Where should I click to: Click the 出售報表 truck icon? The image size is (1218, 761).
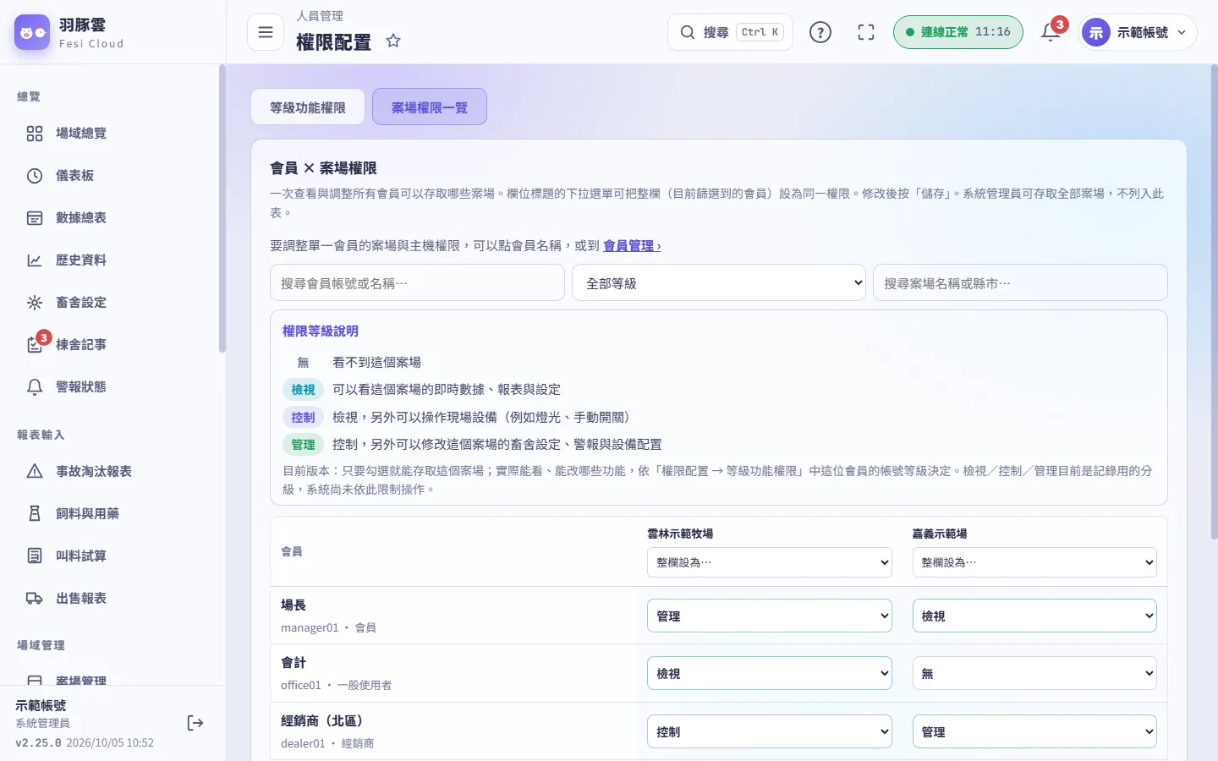(35, 598)
